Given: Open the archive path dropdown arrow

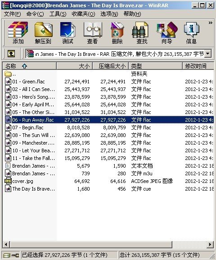Looking at the screenshot, I should tap(208, 54).
